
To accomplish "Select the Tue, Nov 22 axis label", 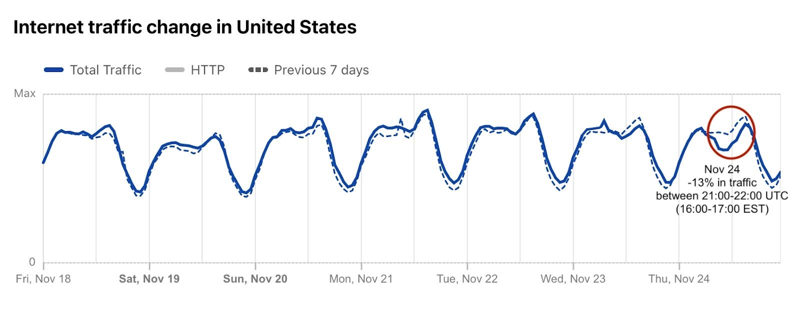I will [467, 279].
